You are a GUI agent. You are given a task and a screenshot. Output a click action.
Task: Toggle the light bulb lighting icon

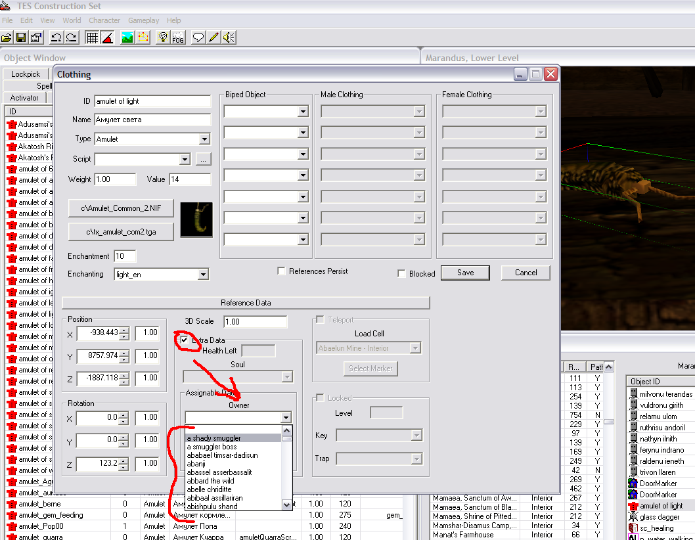[x=163, y=37]
